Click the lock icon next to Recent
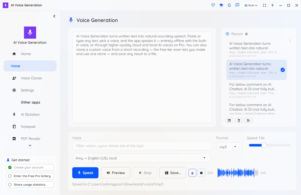The width and height of the screenshot is (301, 195). [246, 34]
